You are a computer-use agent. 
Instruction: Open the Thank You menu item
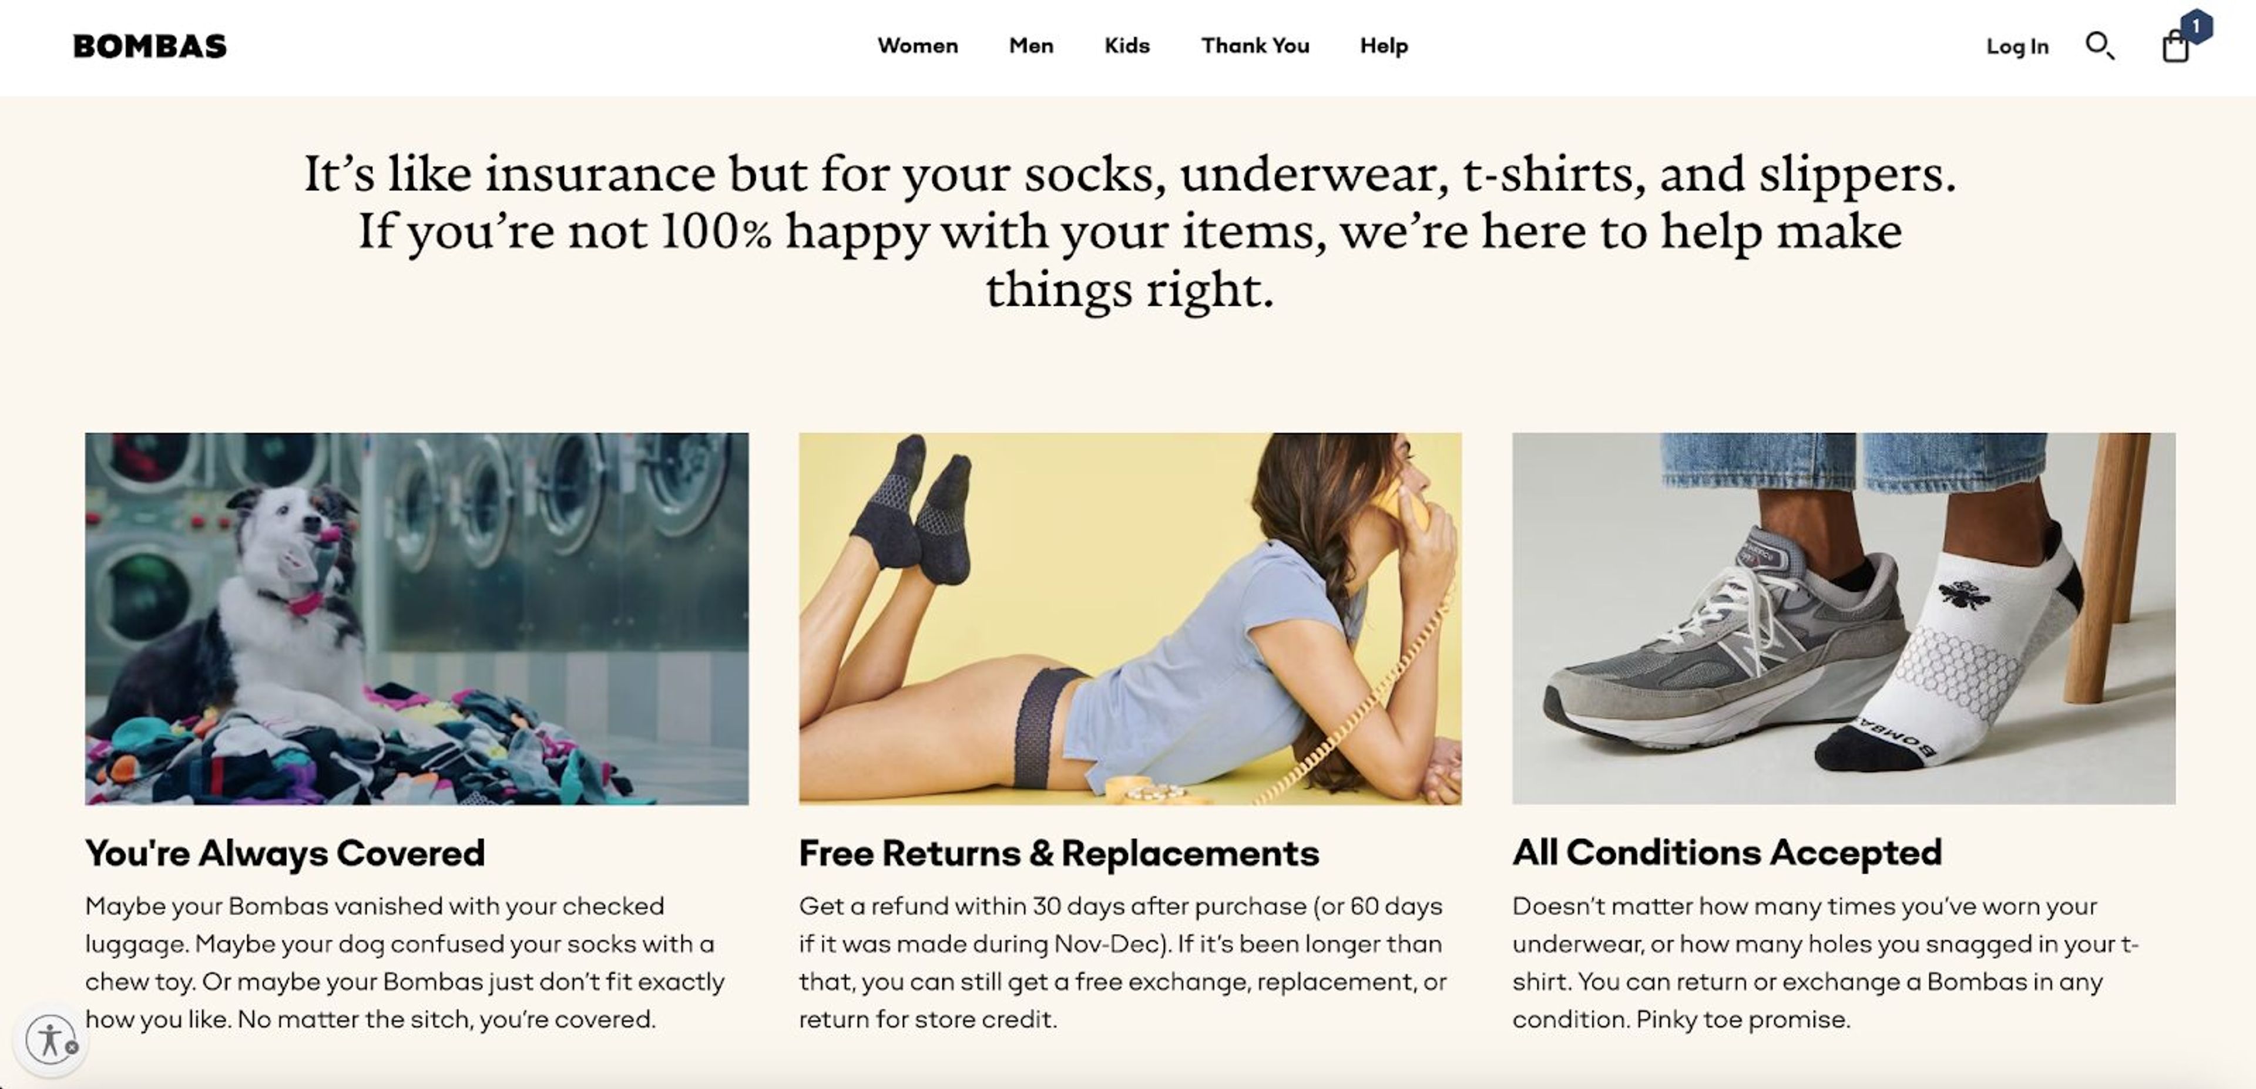pos(1255,46)
